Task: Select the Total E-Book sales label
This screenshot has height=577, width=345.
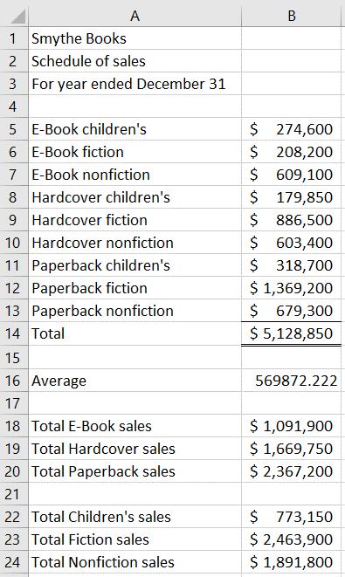Action: tap(135, 426)
